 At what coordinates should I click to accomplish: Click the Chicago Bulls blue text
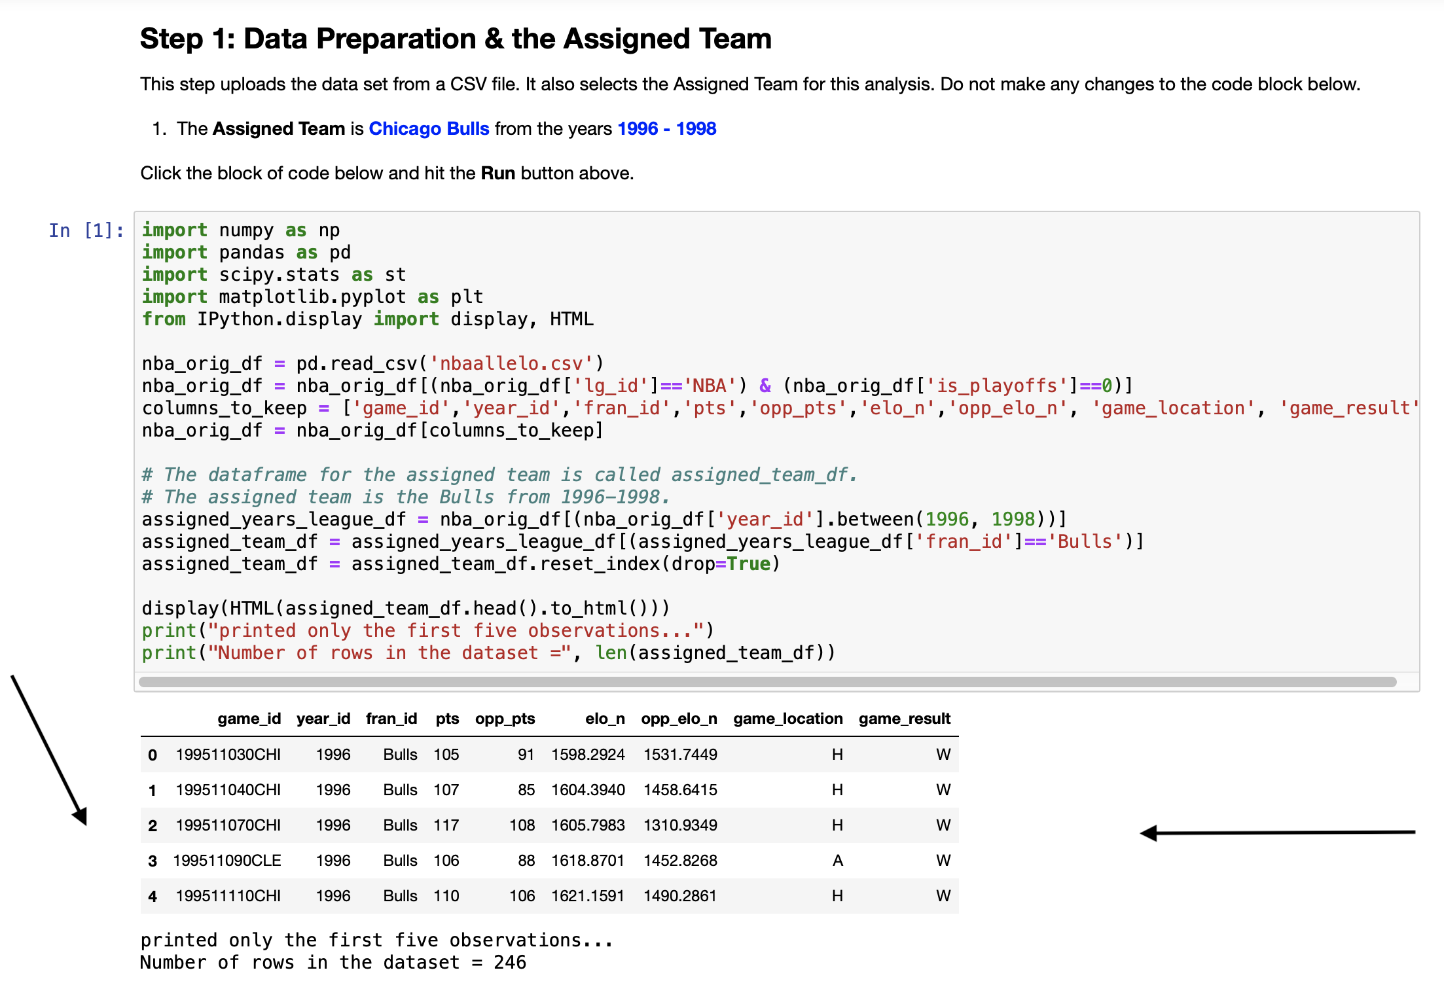(429, 128)
